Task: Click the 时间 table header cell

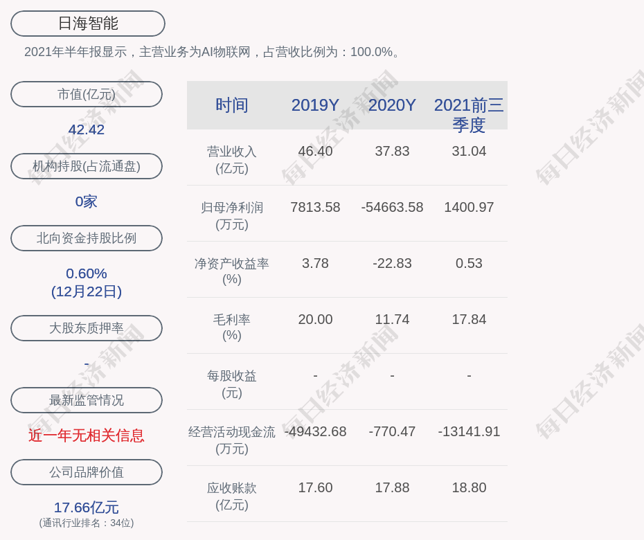Action: [x=231, y=105]
